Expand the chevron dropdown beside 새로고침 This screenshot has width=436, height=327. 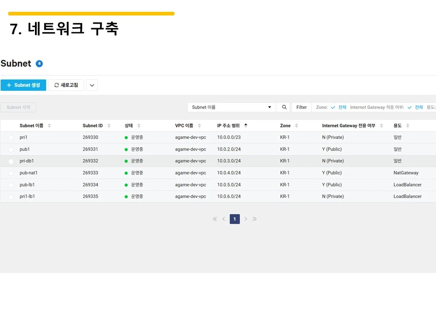pyautogui.click(x=92, y=85)
